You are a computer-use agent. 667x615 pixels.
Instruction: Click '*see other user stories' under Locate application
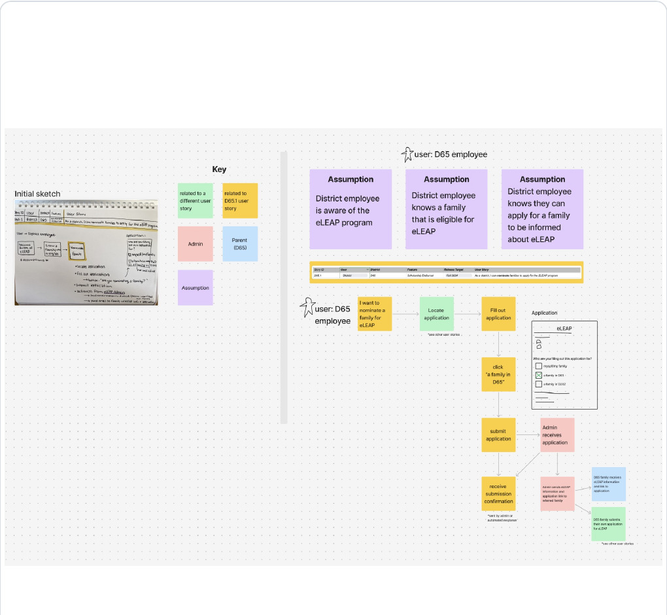pos(444,335)
